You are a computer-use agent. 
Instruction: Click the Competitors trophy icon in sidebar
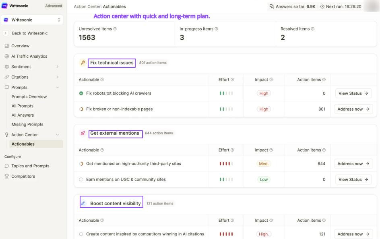tap(7, 176)
